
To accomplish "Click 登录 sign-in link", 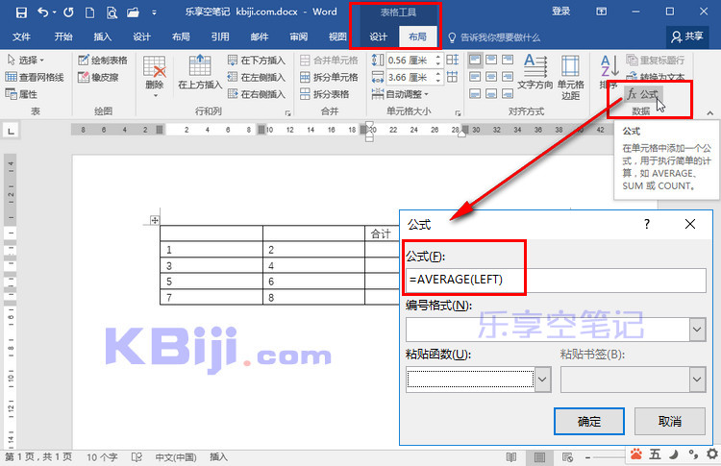I will pos(560,12).
